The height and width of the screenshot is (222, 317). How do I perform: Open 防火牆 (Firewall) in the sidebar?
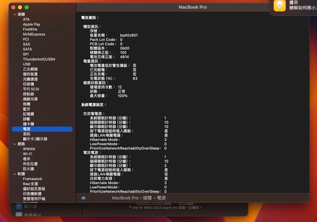click(28, 169)
